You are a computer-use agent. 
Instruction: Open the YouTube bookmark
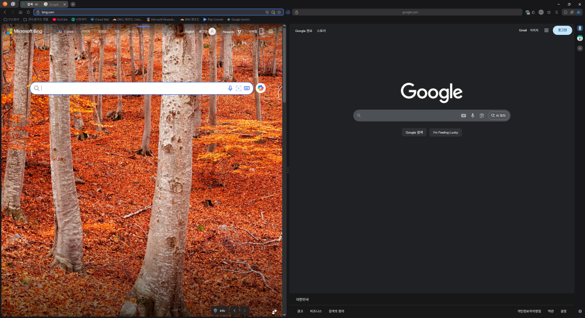point(60,19)
